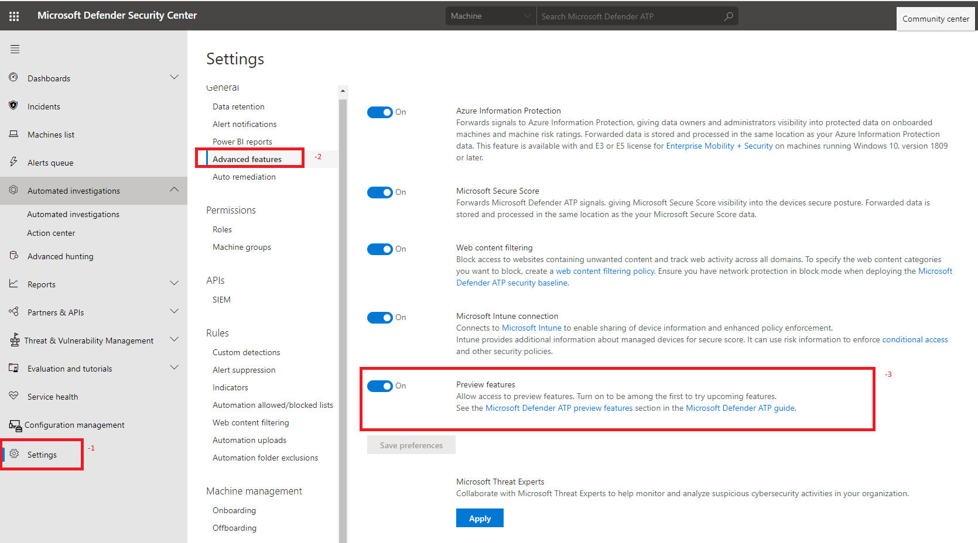978x543 pixels.
Task: Open Data retention settings
Action: (x=238, y=106)
